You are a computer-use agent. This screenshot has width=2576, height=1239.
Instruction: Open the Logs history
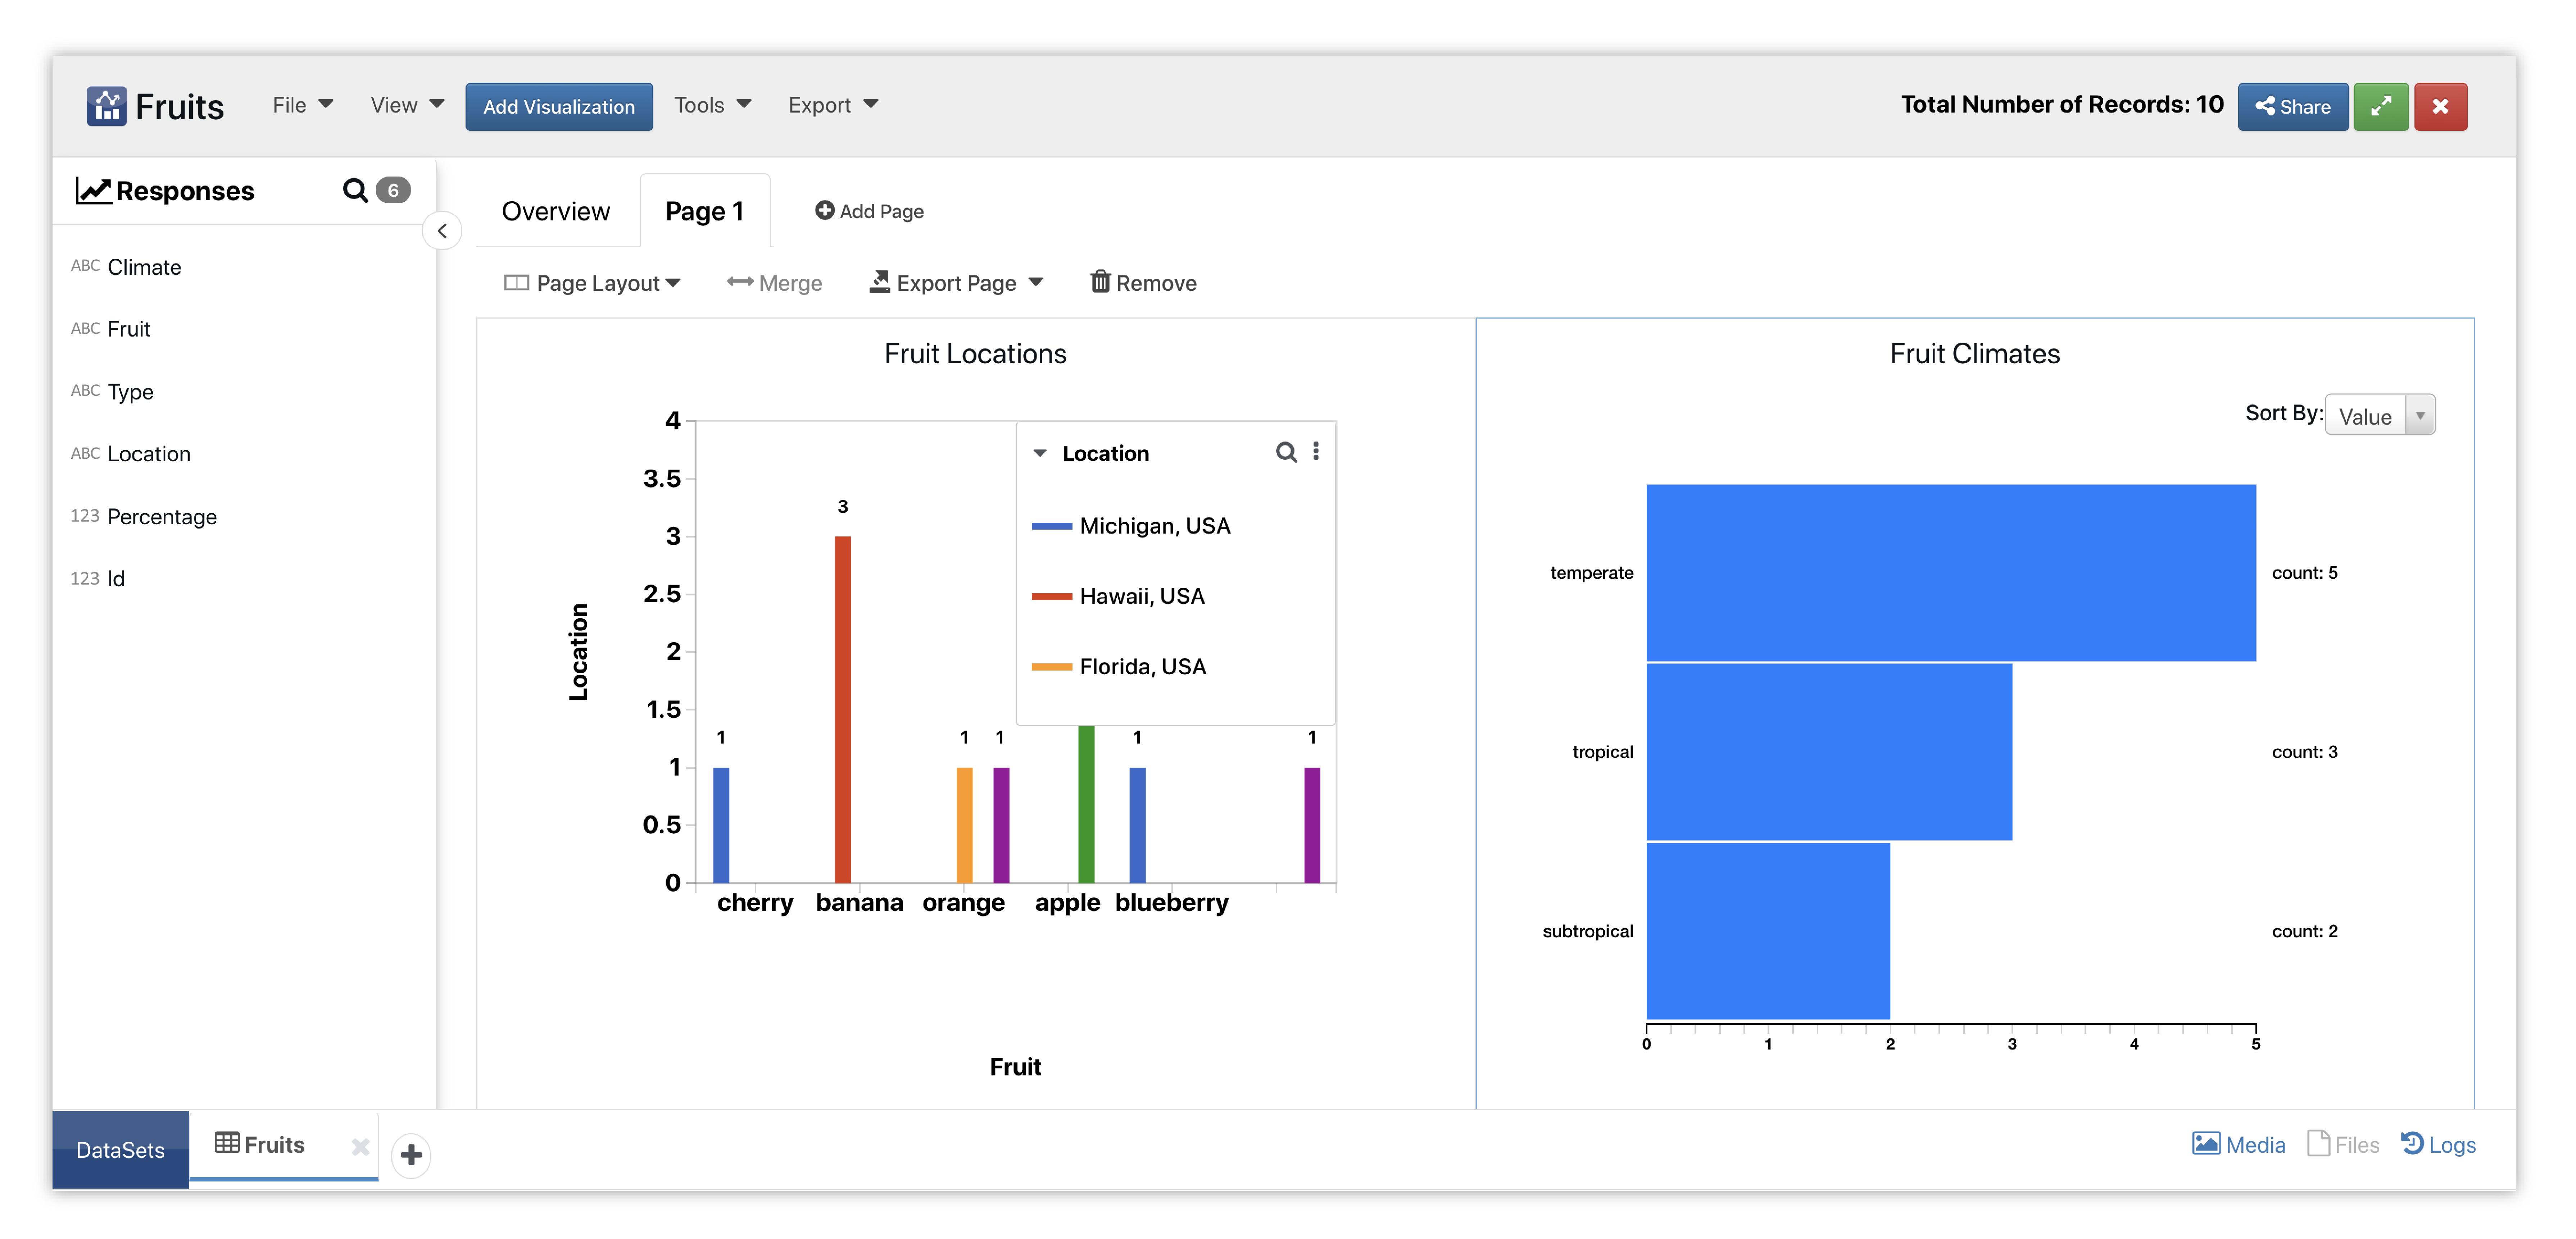(2438, 1144)
